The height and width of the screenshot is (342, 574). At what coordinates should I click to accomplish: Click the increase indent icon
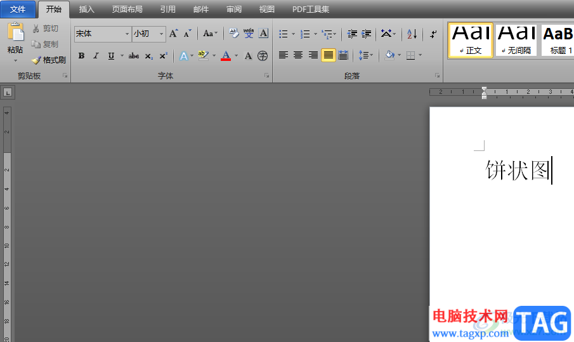tap(366, 34)
